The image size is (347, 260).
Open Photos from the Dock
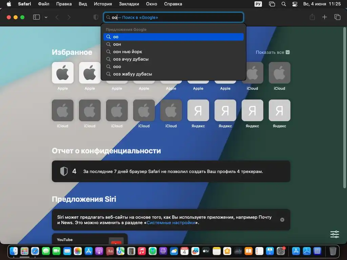point(78,251)
